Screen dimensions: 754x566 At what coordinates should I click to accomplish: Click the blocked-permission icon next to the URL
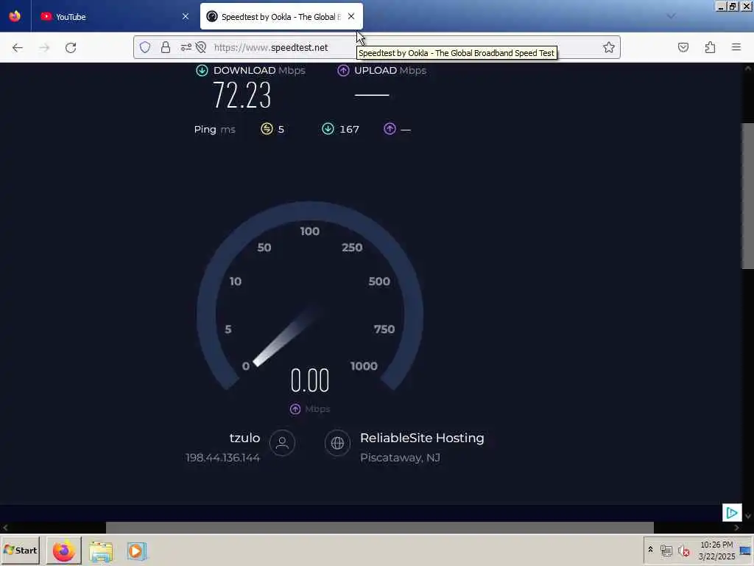(201, 47)
